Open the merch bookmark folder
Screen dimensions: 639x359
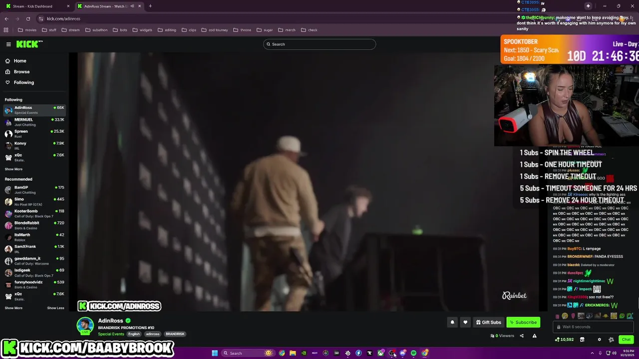tap(287, 30)
